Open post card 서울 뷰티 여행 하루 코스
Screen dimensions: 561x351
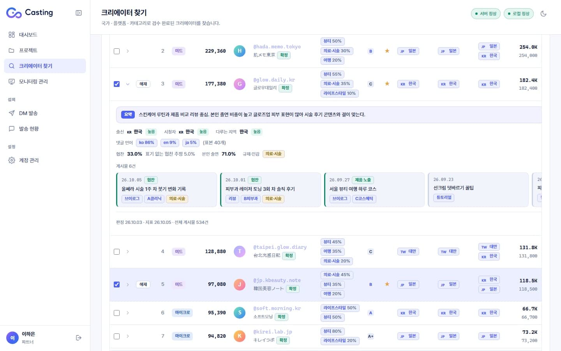pyautogui.click(x=374, y=190)
